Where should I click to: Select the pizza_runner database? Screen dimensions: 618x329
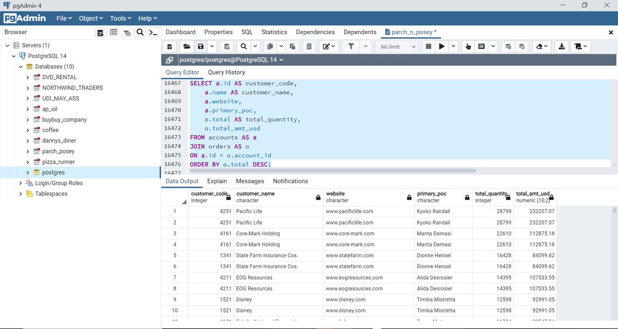(59, 162)
